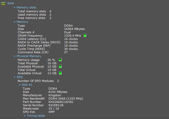Click the DDR4-2666 (1333 MHz) value
Screen dimensions: 169x119
point(66,99)
